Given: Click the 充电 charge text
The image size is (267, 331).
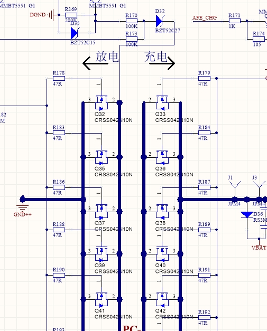Looking at the screenshot, I should 156,57.
